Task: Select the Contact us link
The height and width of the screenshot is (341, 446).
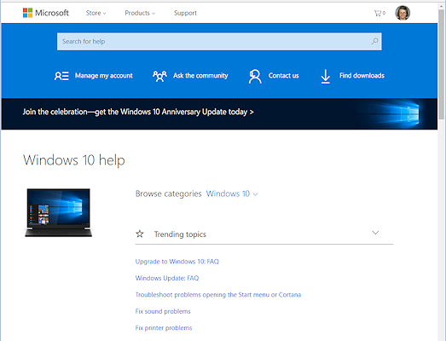Action: pyautogui.click(x=284, y=76)
